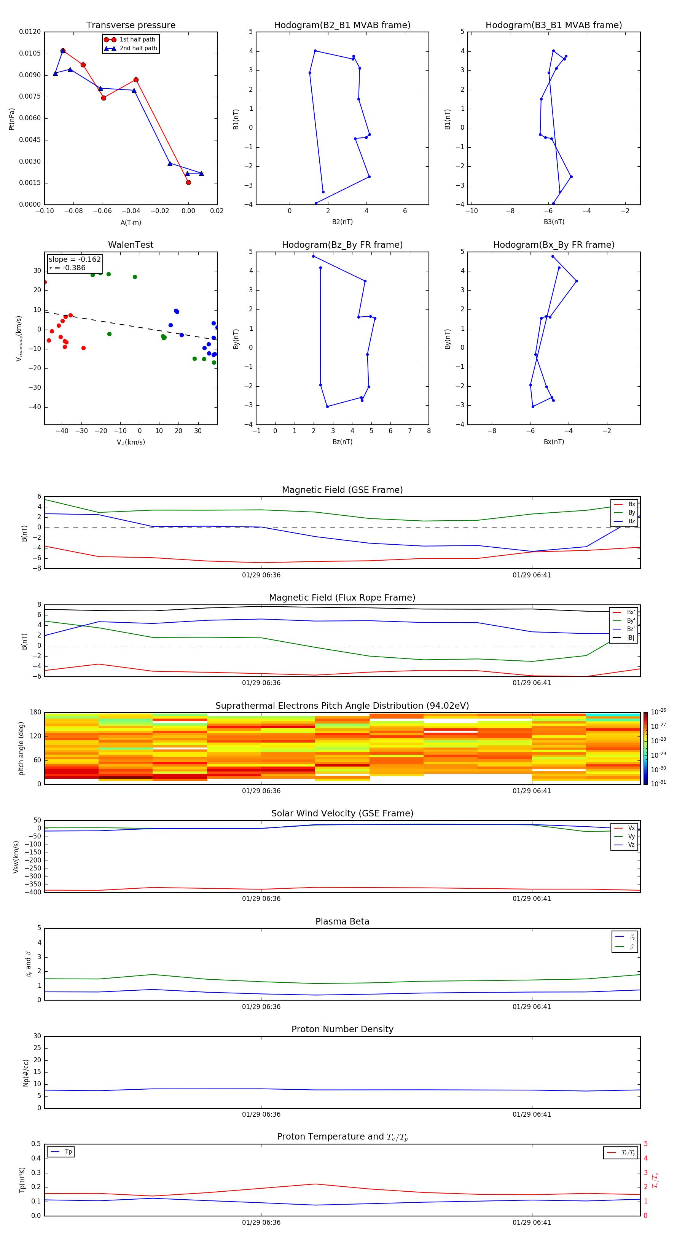
Task: Click the 'Te/Tp' legend entry
Action: (621, 1152)
